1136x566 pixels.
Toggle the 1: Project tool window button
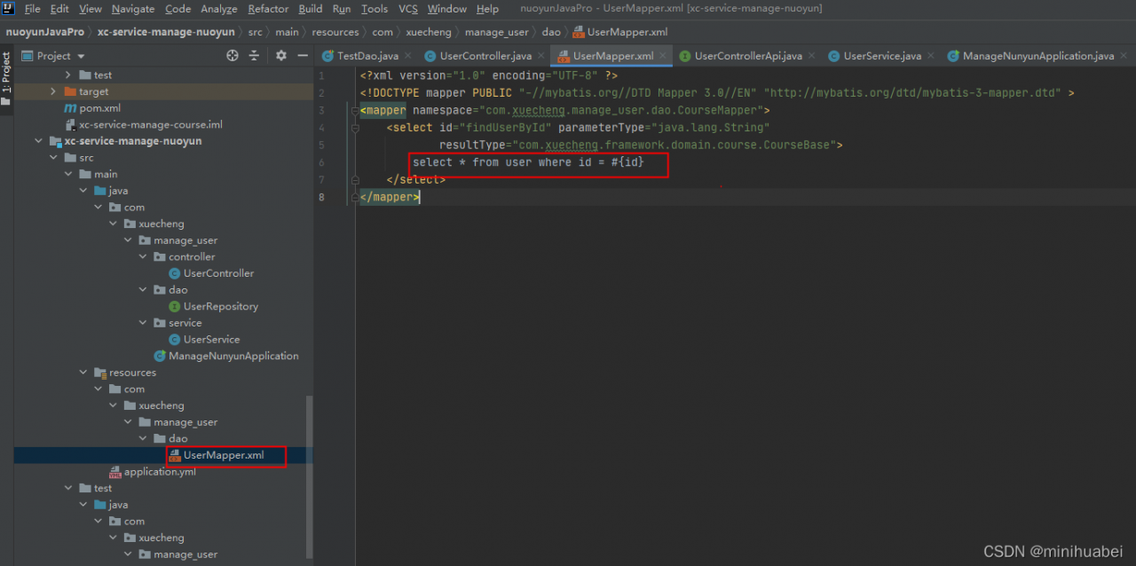(6, 77)
